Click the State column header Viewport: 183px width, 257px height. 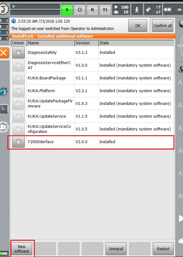[136, 43]
